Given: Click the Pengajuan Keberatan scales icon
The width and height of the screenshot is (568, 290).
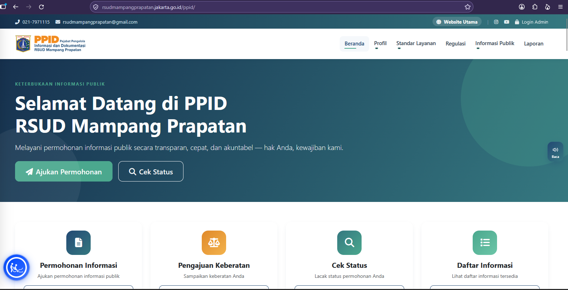Looking at the screenshot, I should (x=214, y=243).
